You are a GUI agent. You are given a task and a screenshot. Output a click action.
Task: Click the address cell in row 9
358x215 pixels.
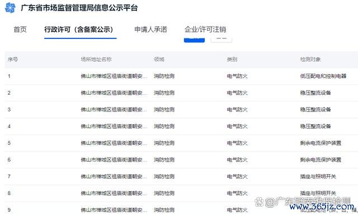[114, 210]
